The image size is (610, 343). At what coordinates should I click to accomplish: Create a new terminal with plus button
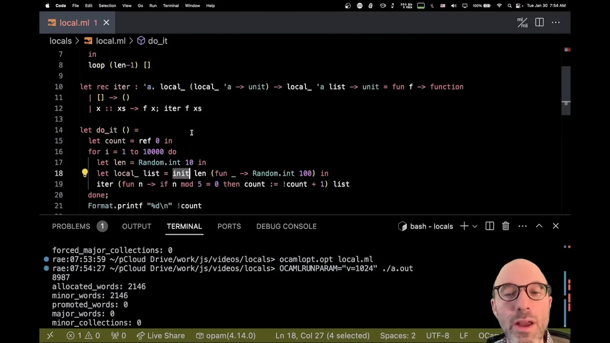[464, 226]
